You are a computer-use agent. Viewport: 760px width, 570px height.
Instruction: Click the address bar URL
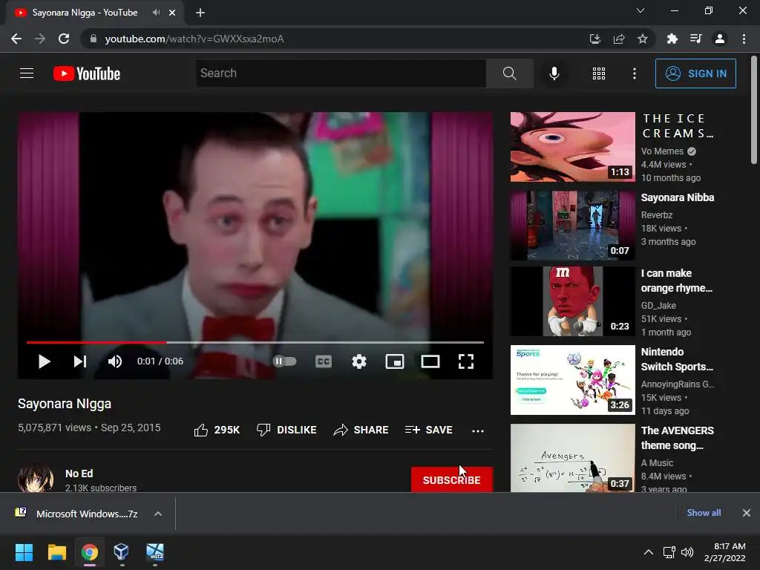194,39
